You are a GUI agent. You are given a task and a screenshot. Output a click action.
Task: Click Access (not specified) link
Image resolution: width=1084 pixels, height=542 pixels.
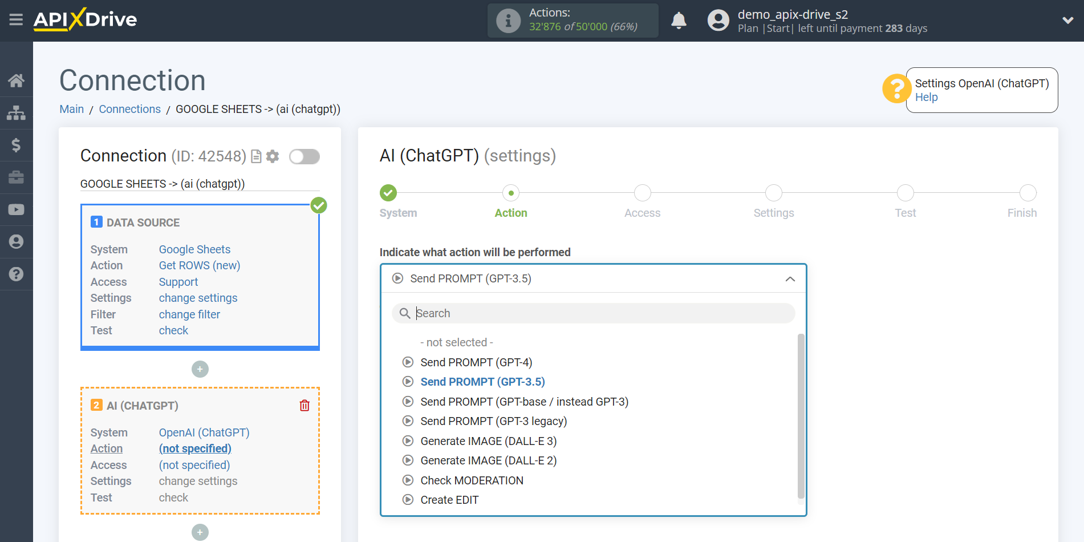click(194, 465)
